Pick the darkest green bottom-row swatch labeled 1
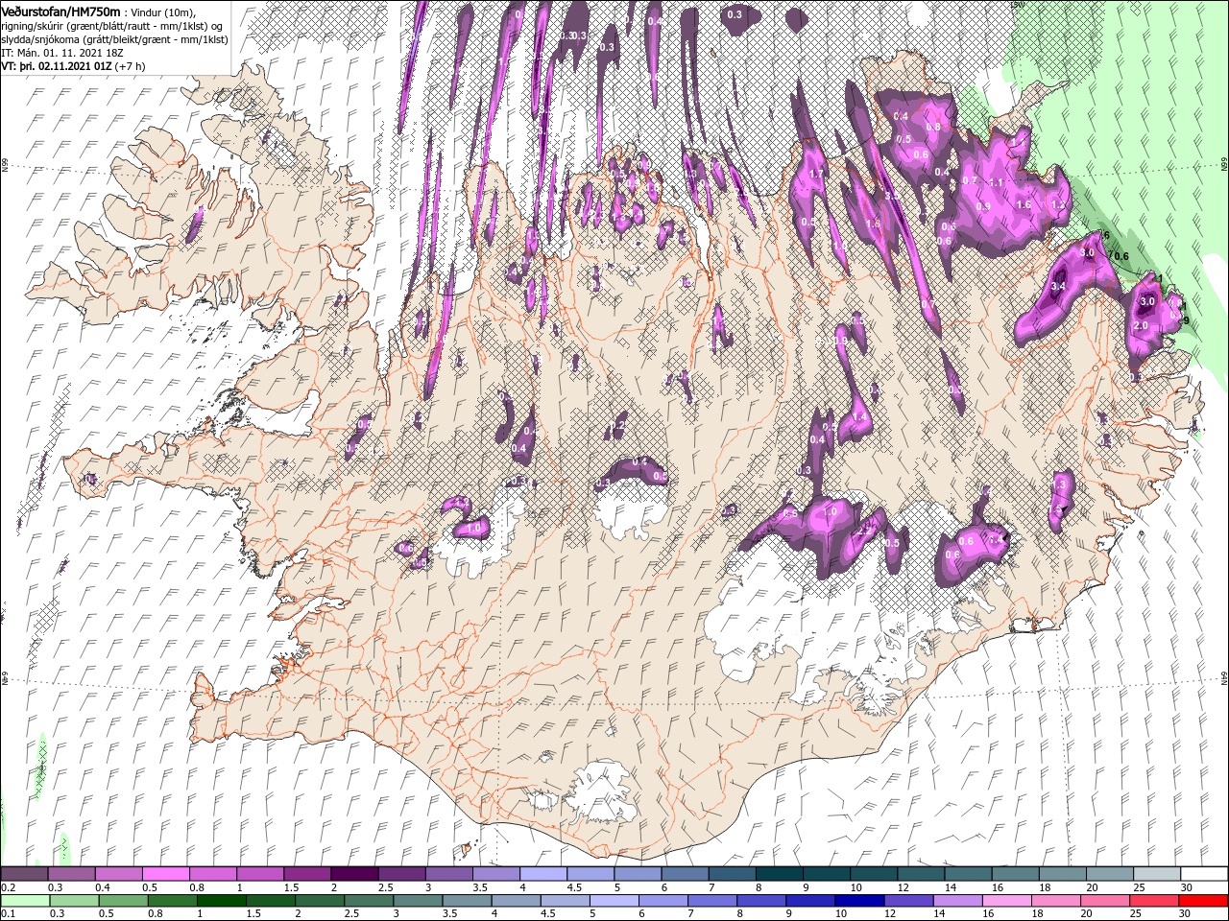The height and width of the screenshot is (921, 1229). [x=221, y=901]
